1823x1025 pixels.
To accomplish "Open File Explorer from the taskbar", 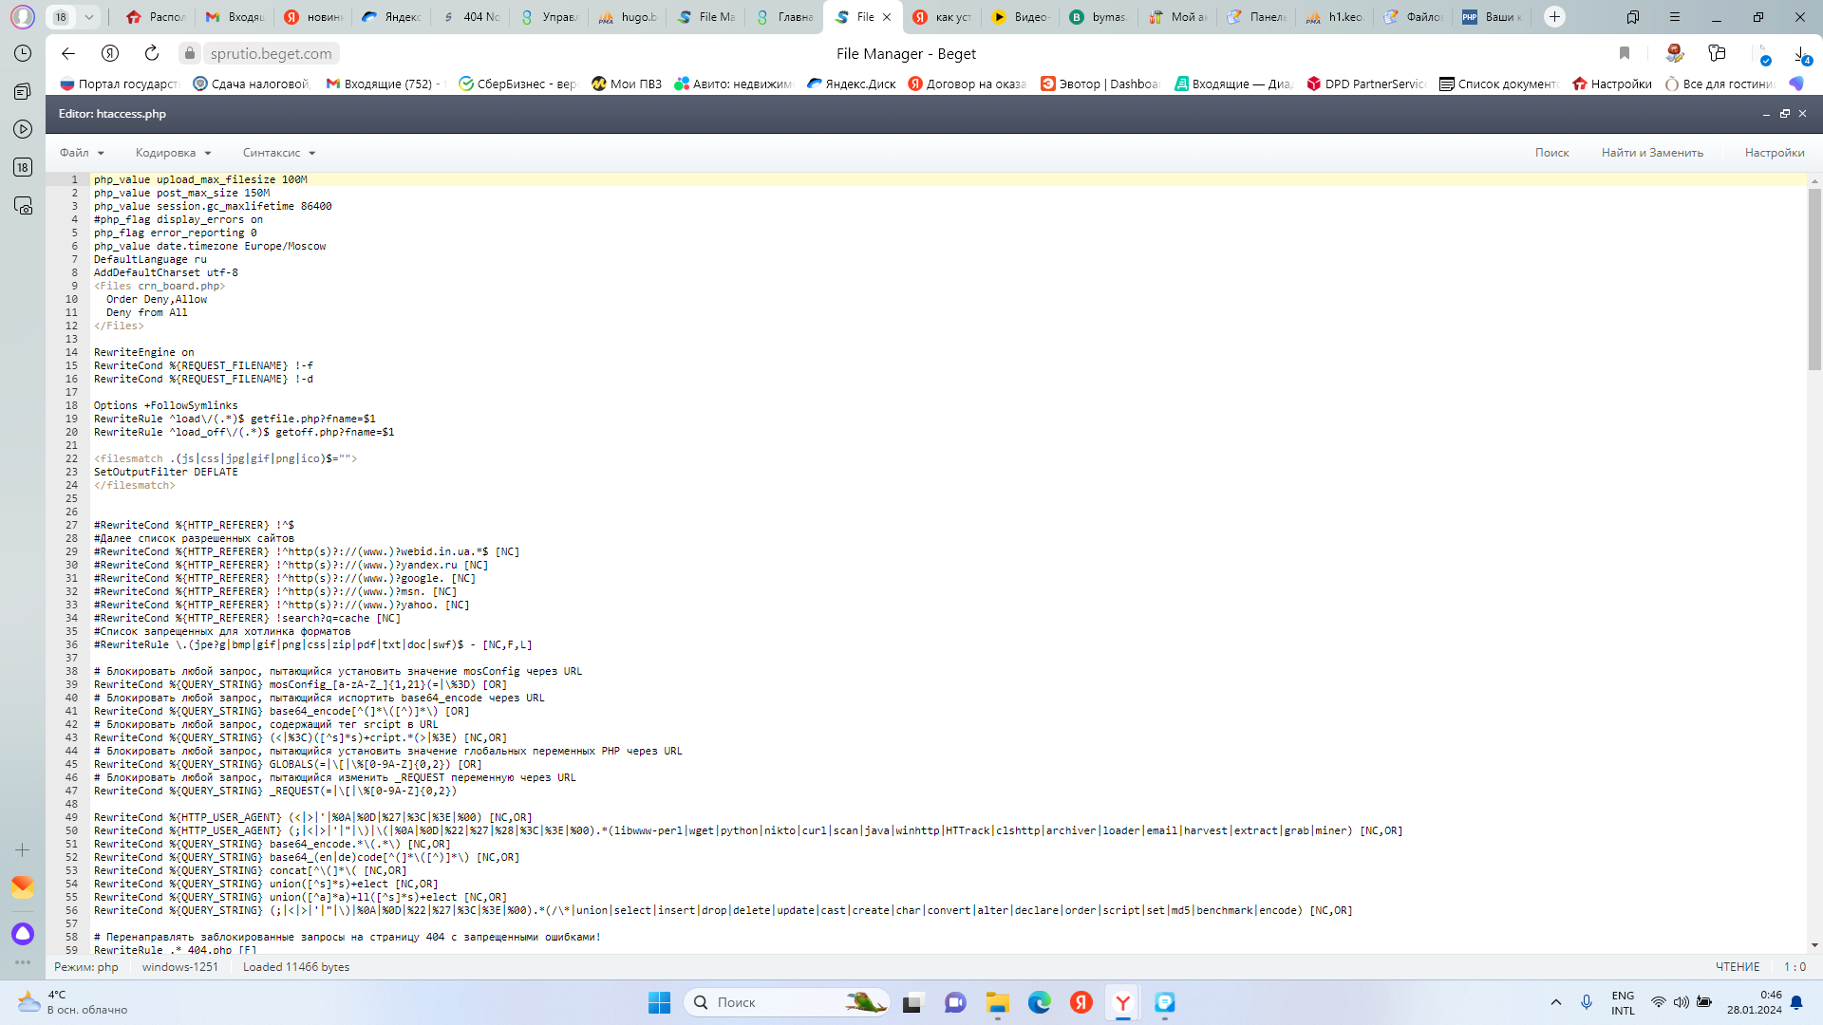I will click(x=997, y=1002).
